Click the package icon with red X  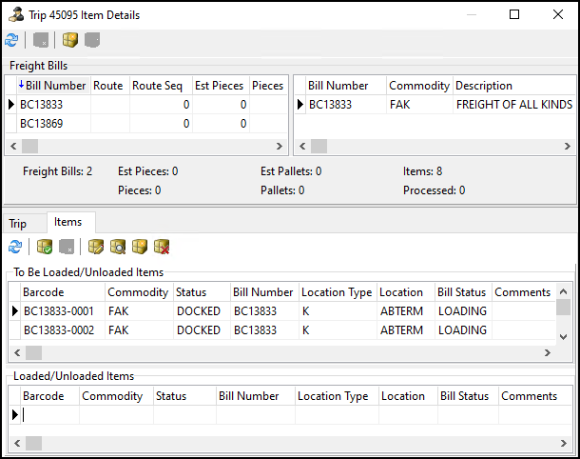pyautogui.click(x=162, y=247)
